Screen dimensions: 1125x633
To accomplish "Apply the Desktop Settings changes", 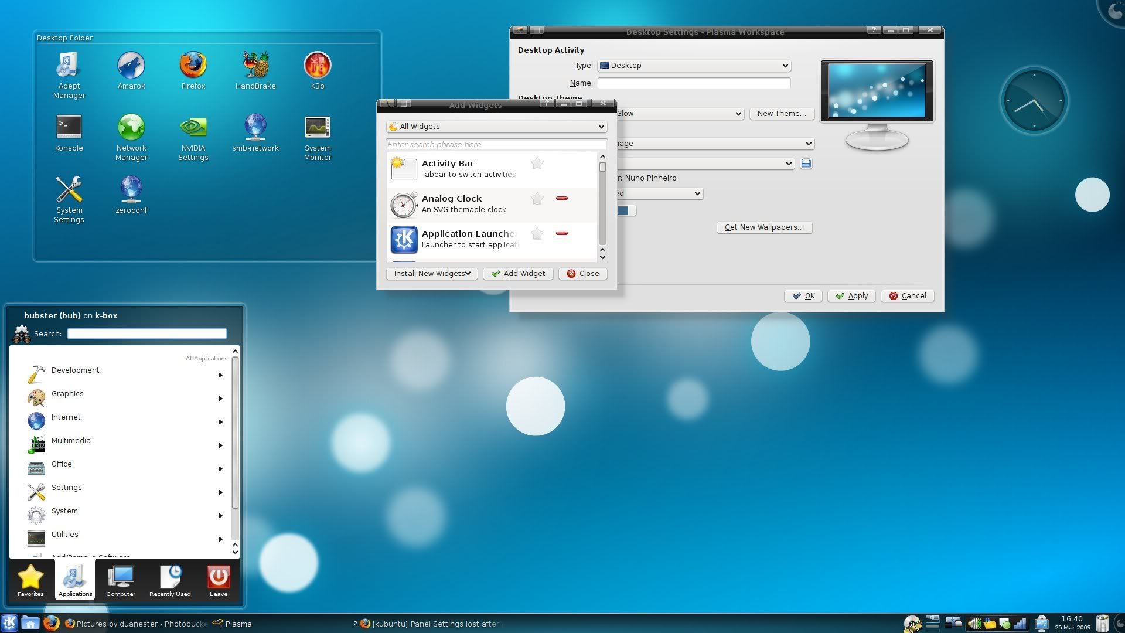I will pos(851,296).
